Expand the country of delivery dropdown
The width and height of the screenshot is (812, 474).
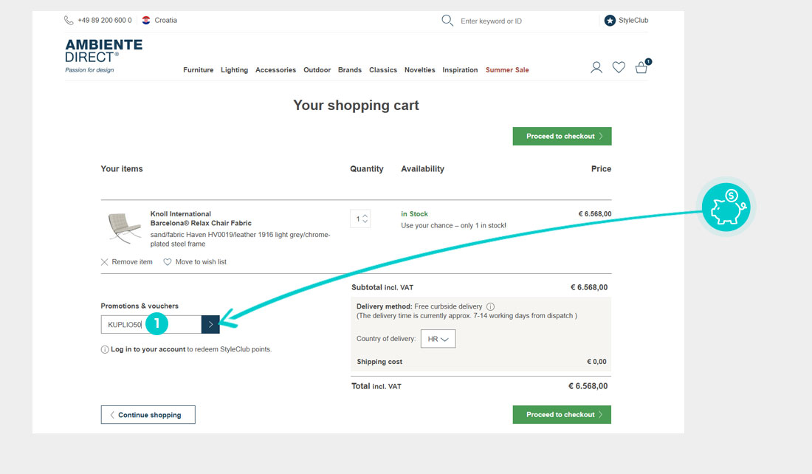click(x=438, y=340)
